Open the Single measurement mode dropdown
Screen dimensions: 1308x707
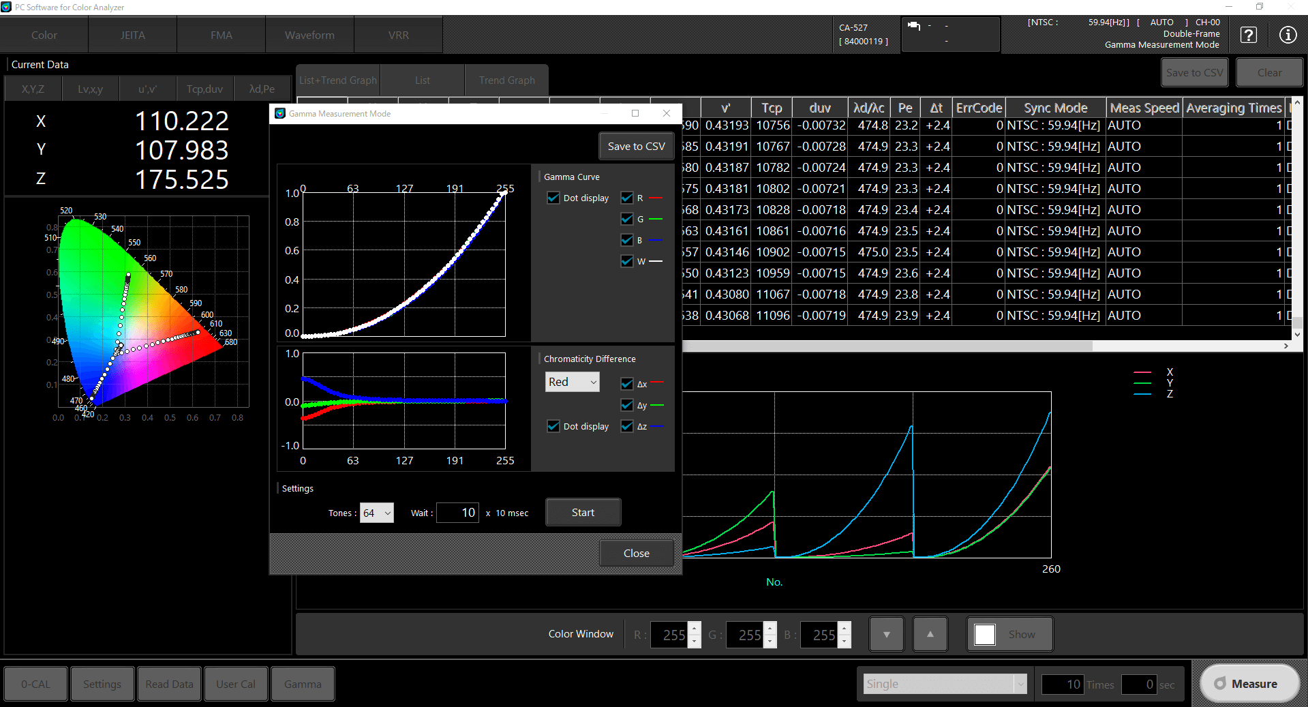coord(945,684)
